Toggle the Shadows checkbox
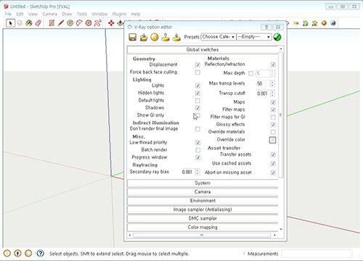This screenshot has height=261, width=363. [197, 108]
